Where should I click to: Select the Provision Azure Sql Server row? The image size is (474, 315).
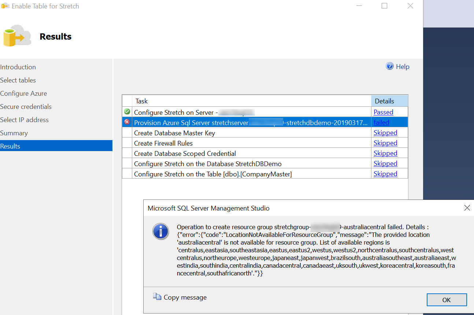coord(265,122)
